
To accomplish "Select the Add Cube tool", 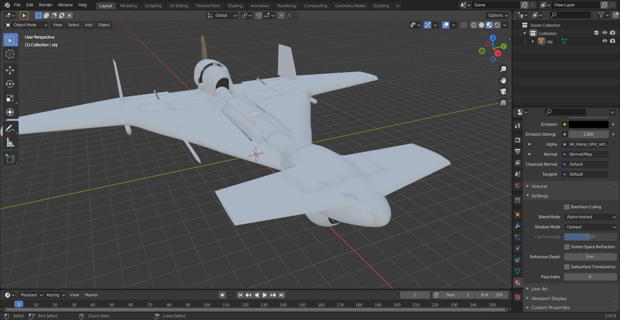I will click(10, 159).
